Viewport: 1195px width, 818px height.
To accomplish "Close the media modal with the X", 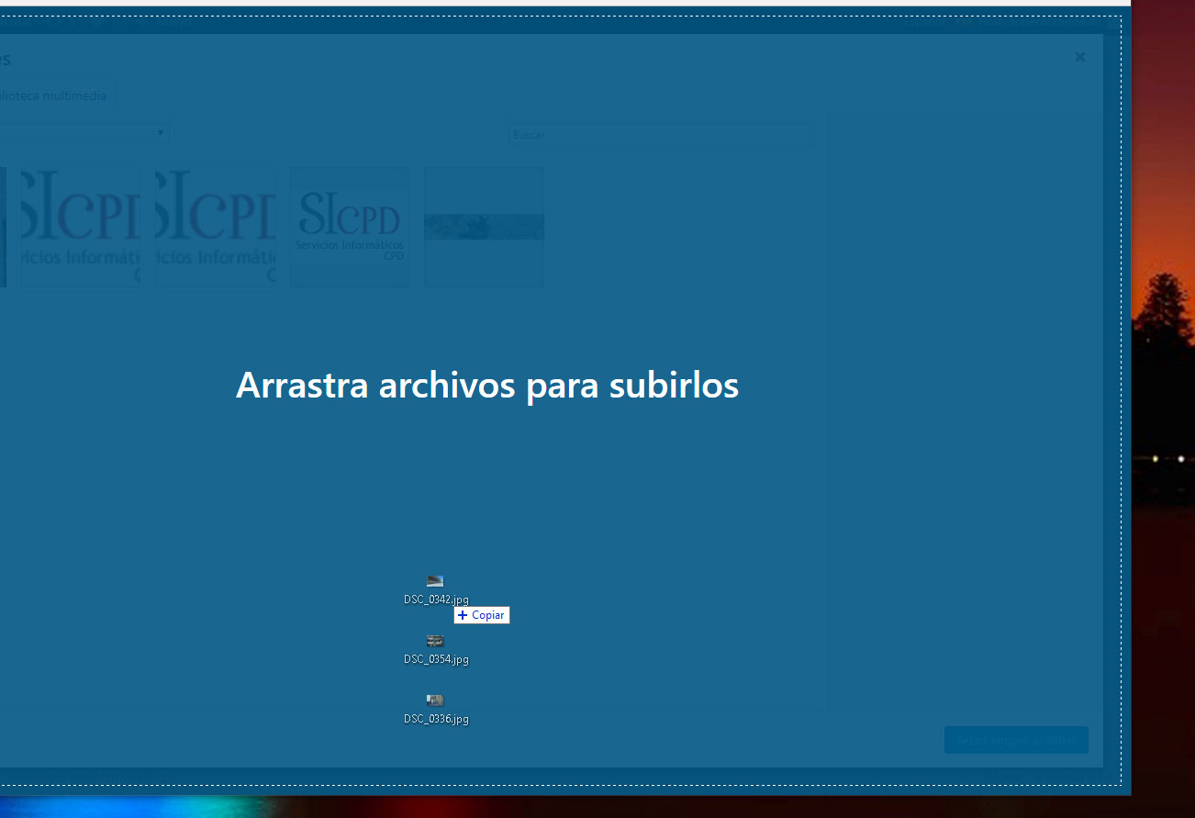I will point(1079,57).
